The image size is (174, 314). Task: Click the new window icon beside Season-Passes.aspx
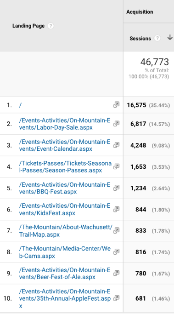click(x=117, y=166)
